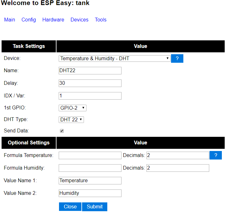This screenshot has height=215, width=231.
Task: Open the Tools page
Action: coord(101,20)
